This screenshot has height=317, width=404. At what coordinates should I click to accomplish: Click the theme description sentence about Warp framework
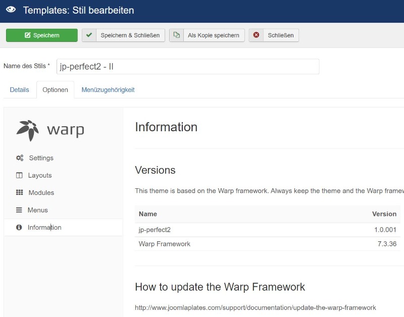click(269, 191)
